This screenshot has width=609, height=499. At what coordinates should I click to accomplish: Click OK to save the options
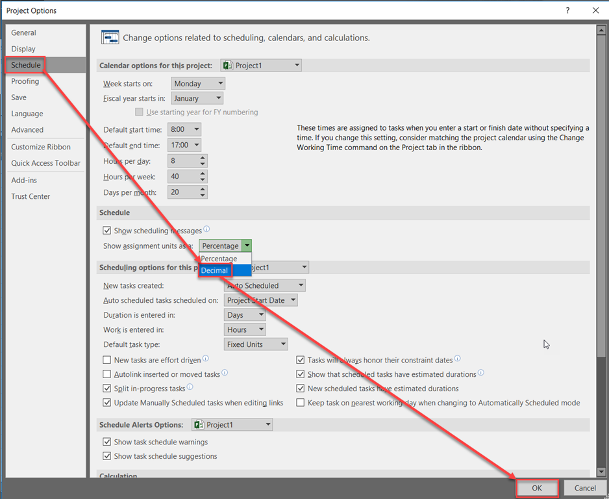point(537,487)
